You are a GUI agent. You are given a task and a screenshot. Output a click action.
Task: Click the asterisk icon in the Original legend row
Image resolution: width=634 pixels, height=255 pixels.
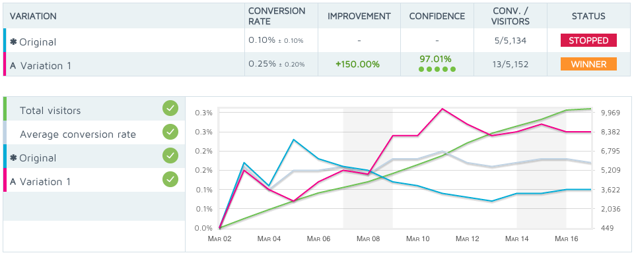(13, 157)
